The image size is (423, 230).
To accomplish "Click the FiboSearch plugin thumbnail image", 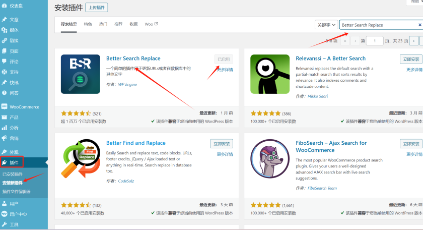I will click(270, 159).
